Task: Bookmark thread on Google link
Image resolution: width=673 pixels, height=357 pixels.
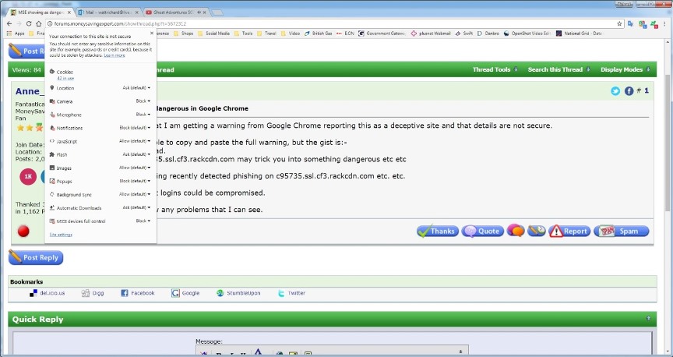Action: pos(185,293)
